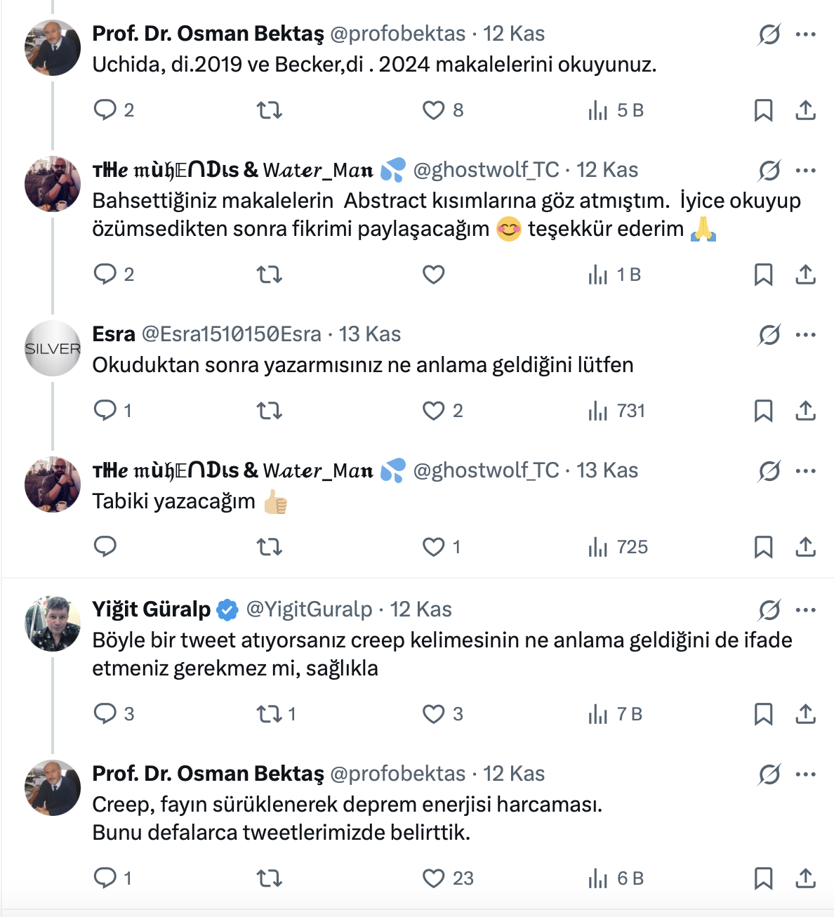Screen dimensions: 834x917
Task: Open more options on Yiğit Güralp's tweet
Action: (806, 610)
